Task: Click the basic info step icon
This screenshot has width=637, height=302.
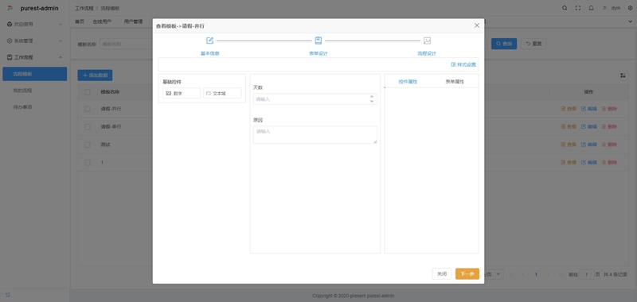Action: (209, 41)
